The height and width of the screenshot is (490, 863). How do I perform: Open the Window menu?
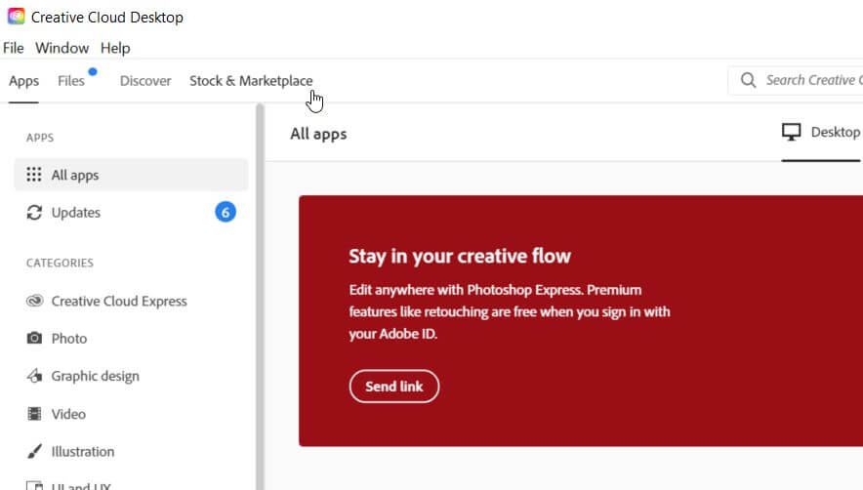click(62, 48)
